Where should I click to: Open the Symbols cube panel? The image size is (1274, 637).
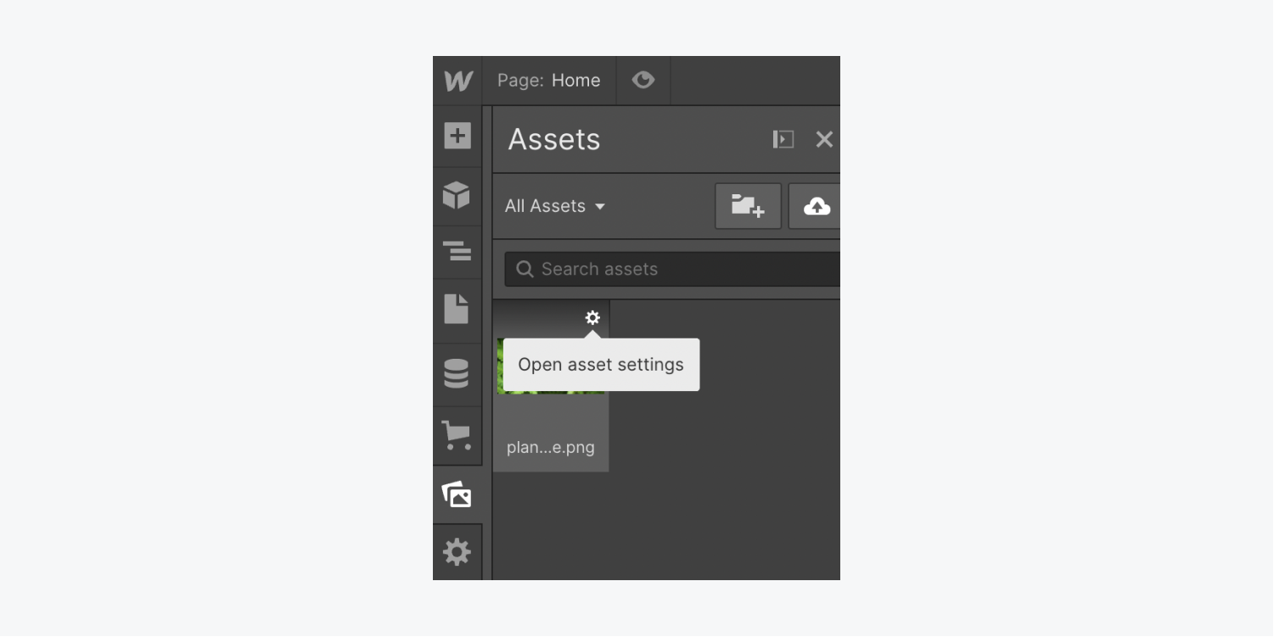pyautogui.click(x=457, y=195)
